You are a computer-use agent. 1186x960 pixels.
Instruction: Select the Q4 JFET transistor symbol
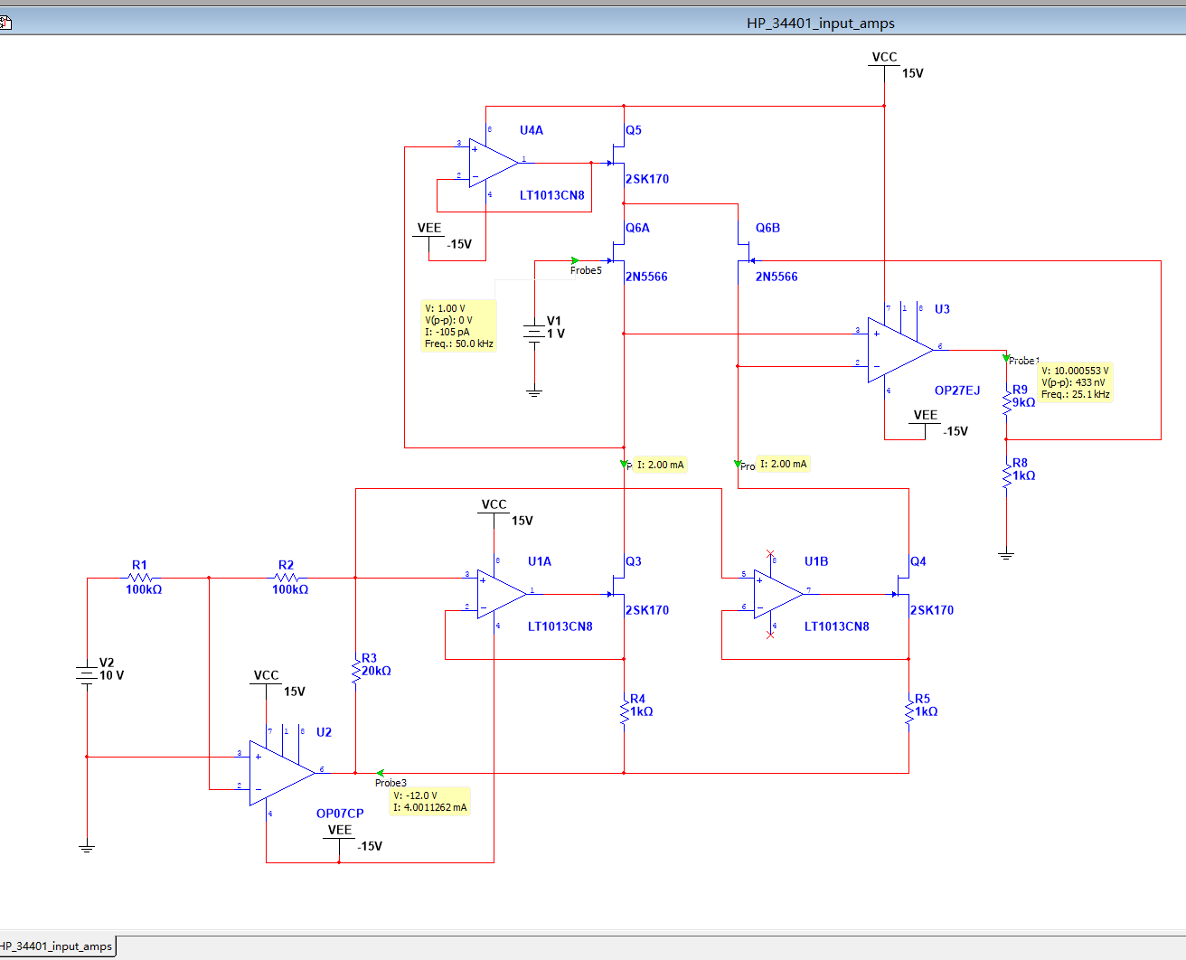pyautogui.click(x=902, y=585)
